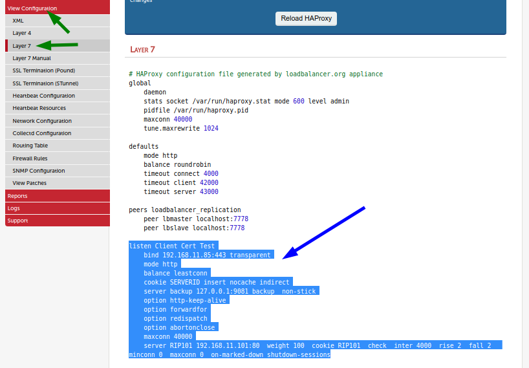
Task: Click the 'defaults' section heading line
Action: click(144, 146)
